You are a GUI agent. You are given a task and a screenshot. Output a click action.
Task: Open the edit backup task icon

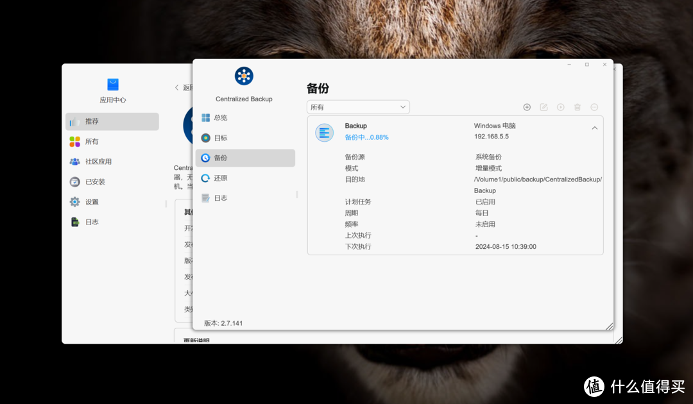(543, 107)
